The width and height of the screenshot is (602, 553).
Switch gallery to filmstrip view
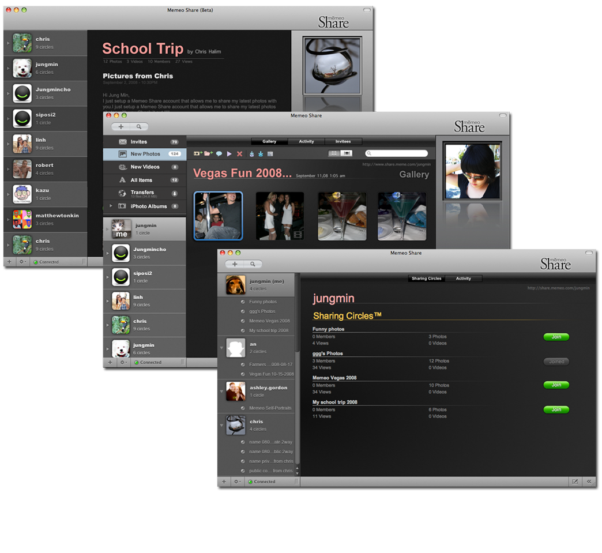[x=347, y=153]
